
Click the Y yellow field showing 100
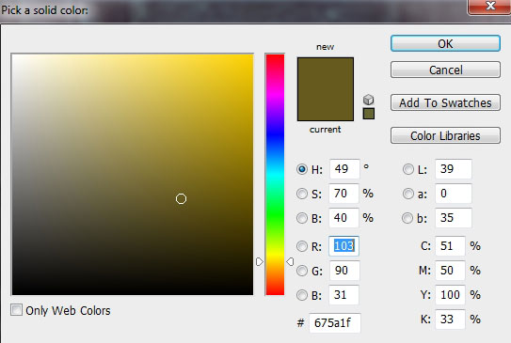point(450,295)
